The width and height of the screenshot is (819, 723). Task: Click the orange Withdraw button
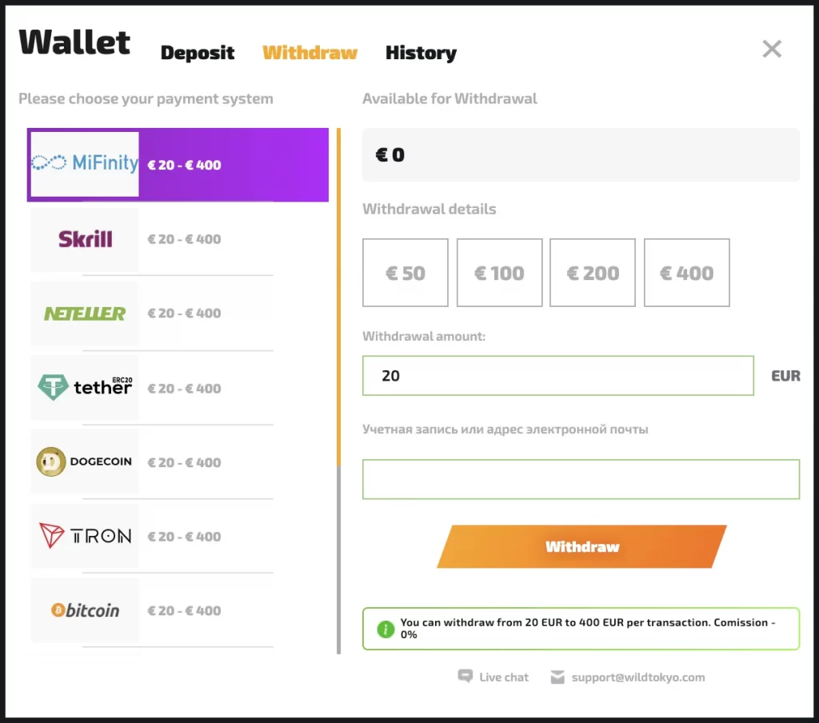point(582,546)
